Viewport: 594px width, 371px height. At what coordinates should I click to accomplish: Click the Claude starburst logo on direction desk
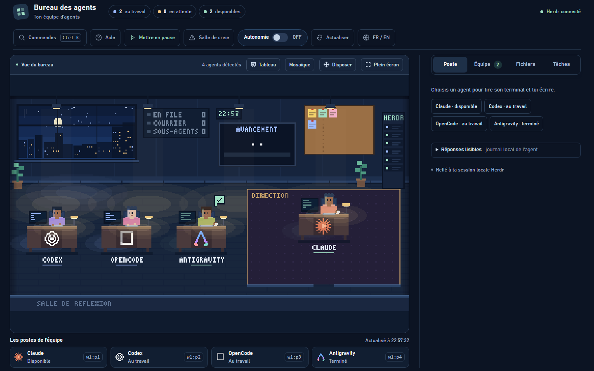pos(323,226)
